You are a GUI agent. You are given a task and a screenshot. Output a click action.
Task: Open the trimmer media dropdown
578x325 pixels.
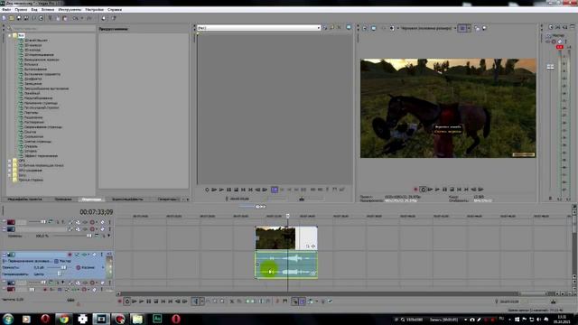click(x=319, y=28)
